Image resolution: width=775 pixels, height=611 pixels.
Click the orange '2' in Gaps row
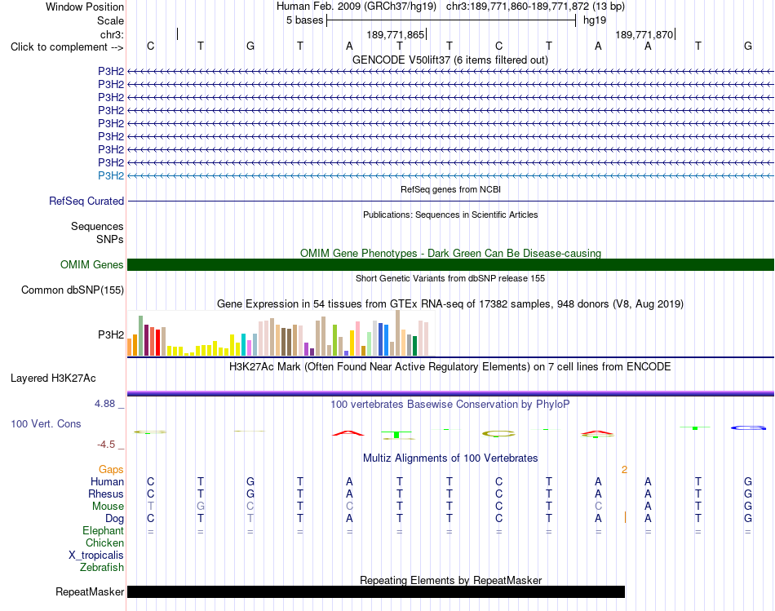[x=624, y=470]
